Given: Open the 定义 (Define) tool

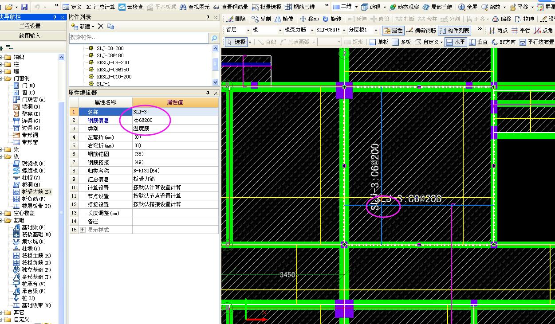Looking at the screenshot, I should tap(72, 7).
